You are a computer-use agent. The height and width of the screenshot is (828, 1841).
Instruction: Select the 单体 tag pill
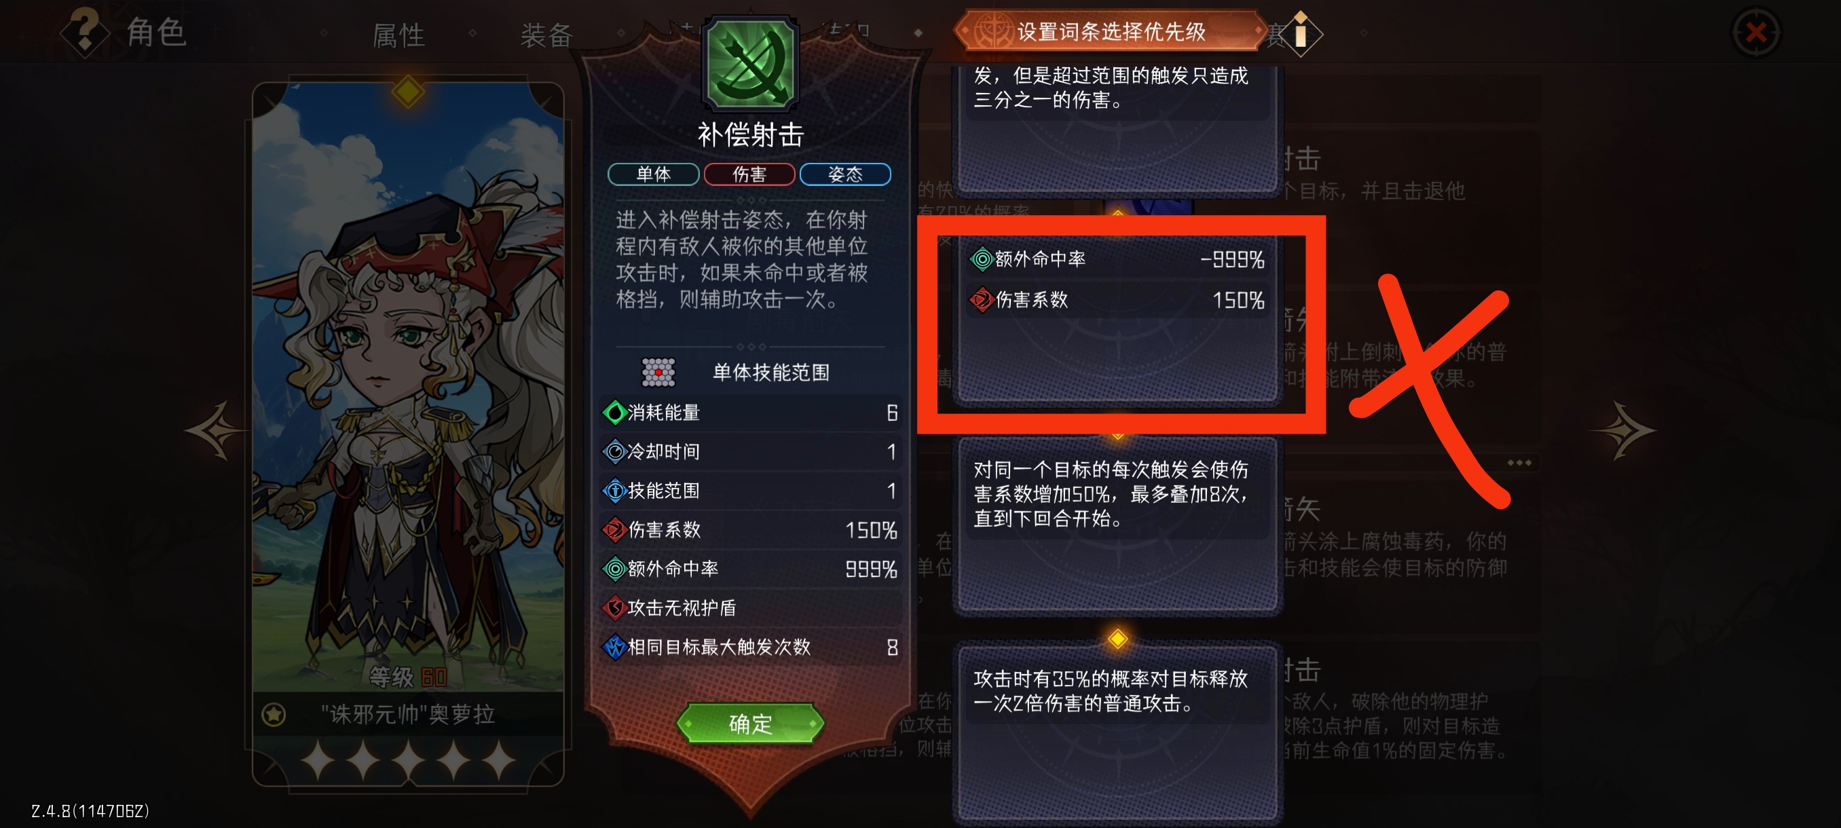click(x=653, y=174)
